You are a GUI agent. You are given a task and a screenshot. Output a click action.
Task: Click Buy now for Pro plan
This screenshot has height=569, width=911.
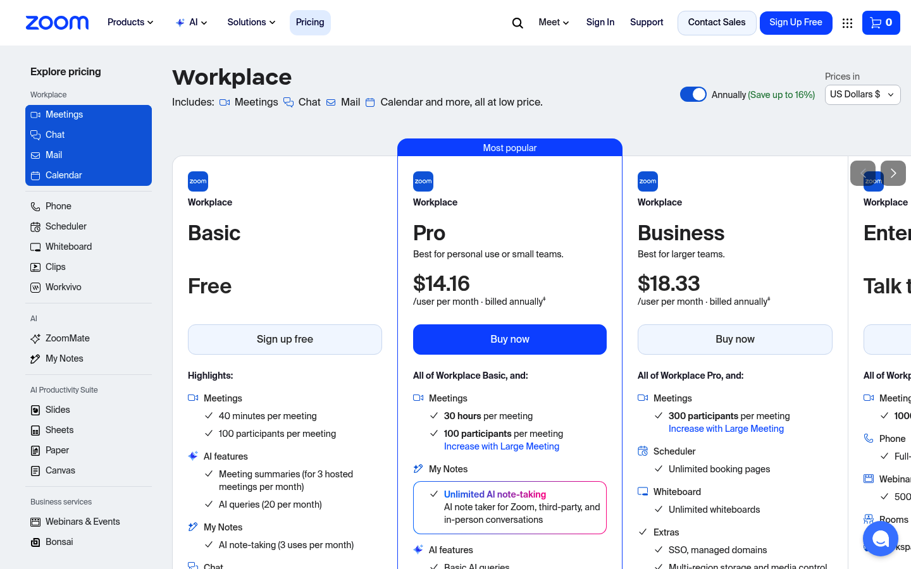510,340
